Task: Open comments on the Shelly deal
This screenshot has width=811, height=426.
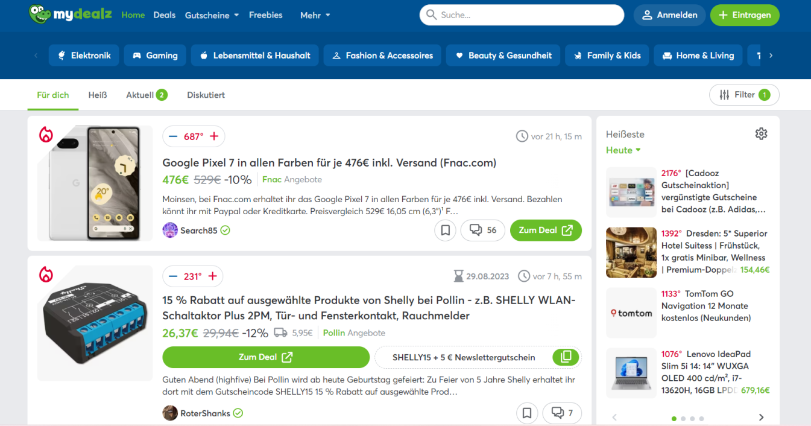Action: coord(562,413)
